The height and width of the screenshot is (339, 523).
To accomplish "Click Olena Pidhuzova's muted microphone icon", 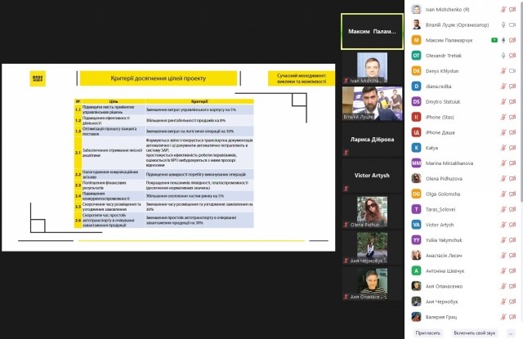I will pyautogui.click(x=503, y=179).
